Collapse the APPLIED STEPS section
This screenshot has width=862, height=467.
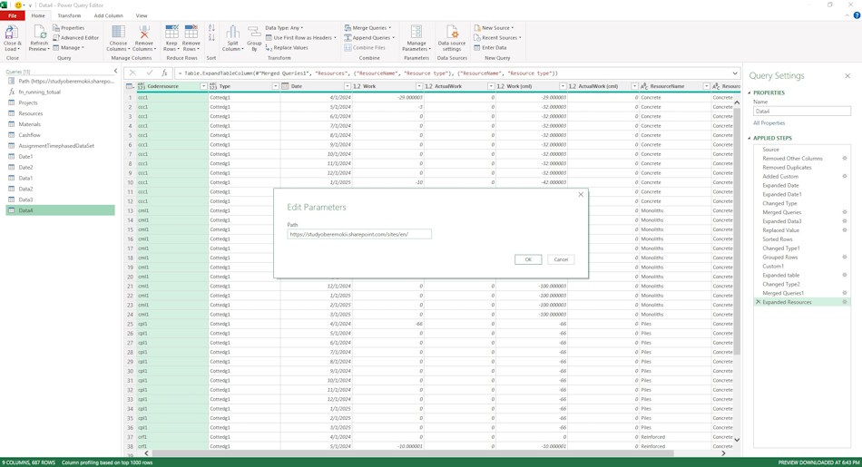(749, 138)
